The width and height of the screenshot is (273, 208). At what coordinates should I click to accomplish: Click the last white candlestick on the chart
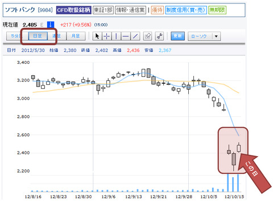(239, 148)
